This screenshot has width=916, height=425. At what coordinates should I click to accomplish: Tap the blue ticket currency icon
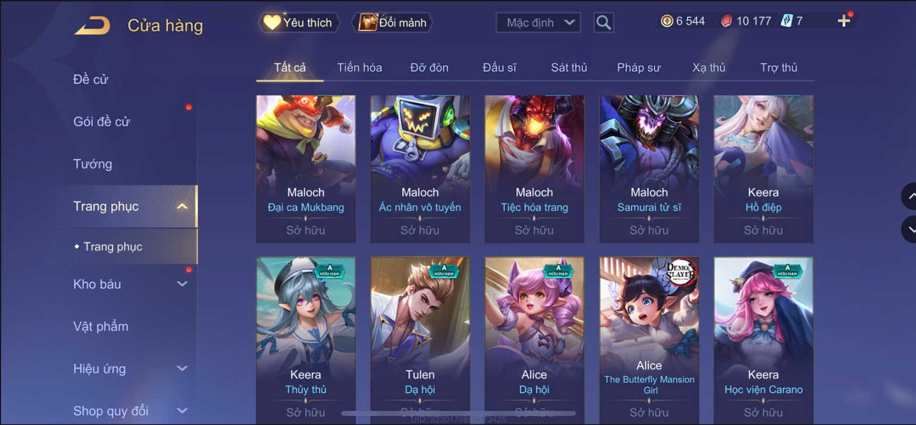[786, 21]
